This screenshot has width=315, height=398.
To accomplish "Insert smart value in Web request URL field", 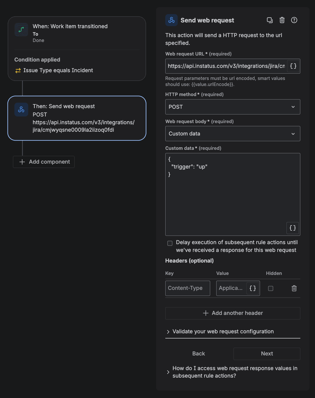I will click(293, 66).
